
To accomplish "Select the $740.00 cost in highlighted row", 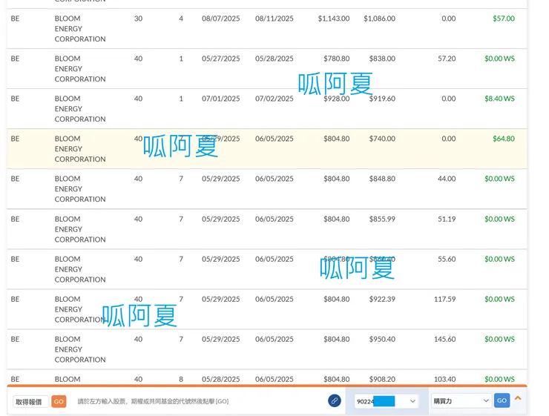I will point(382,139).
